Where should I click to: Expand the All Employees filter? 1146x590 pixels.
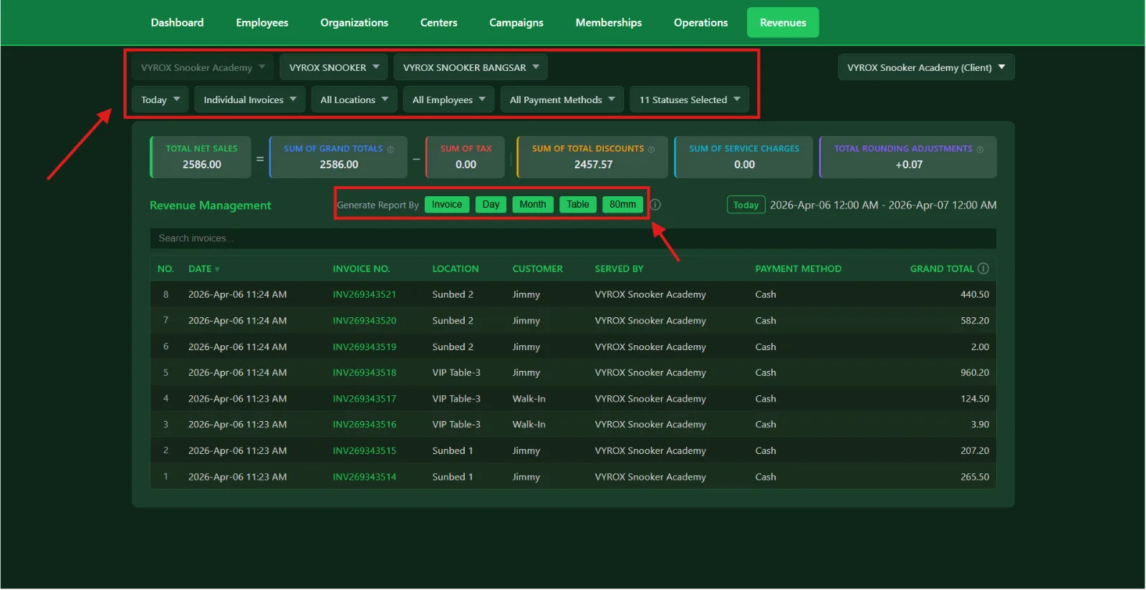coord(449,100)
